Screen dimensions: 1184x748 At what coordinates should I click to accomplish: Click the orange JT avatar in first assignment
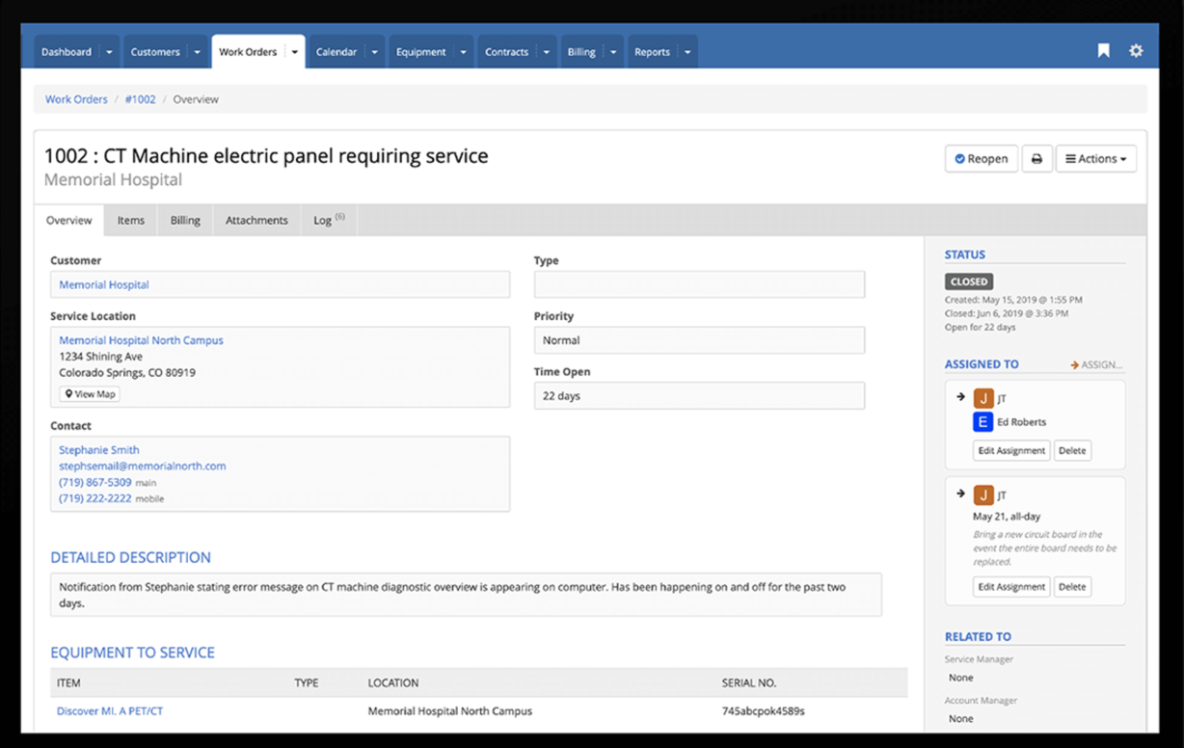pos(983,397)
